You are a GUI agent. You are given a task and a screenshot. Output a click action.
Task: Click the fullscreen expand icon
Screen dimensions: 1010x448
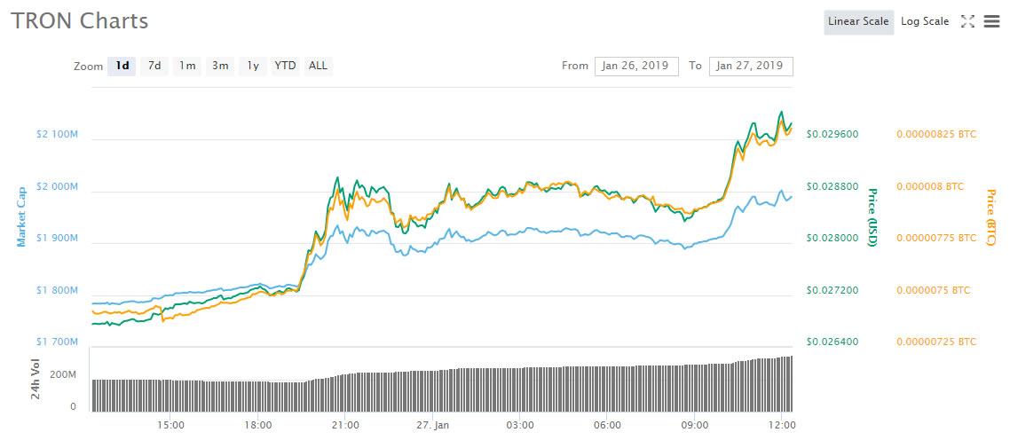coord(968,22)
